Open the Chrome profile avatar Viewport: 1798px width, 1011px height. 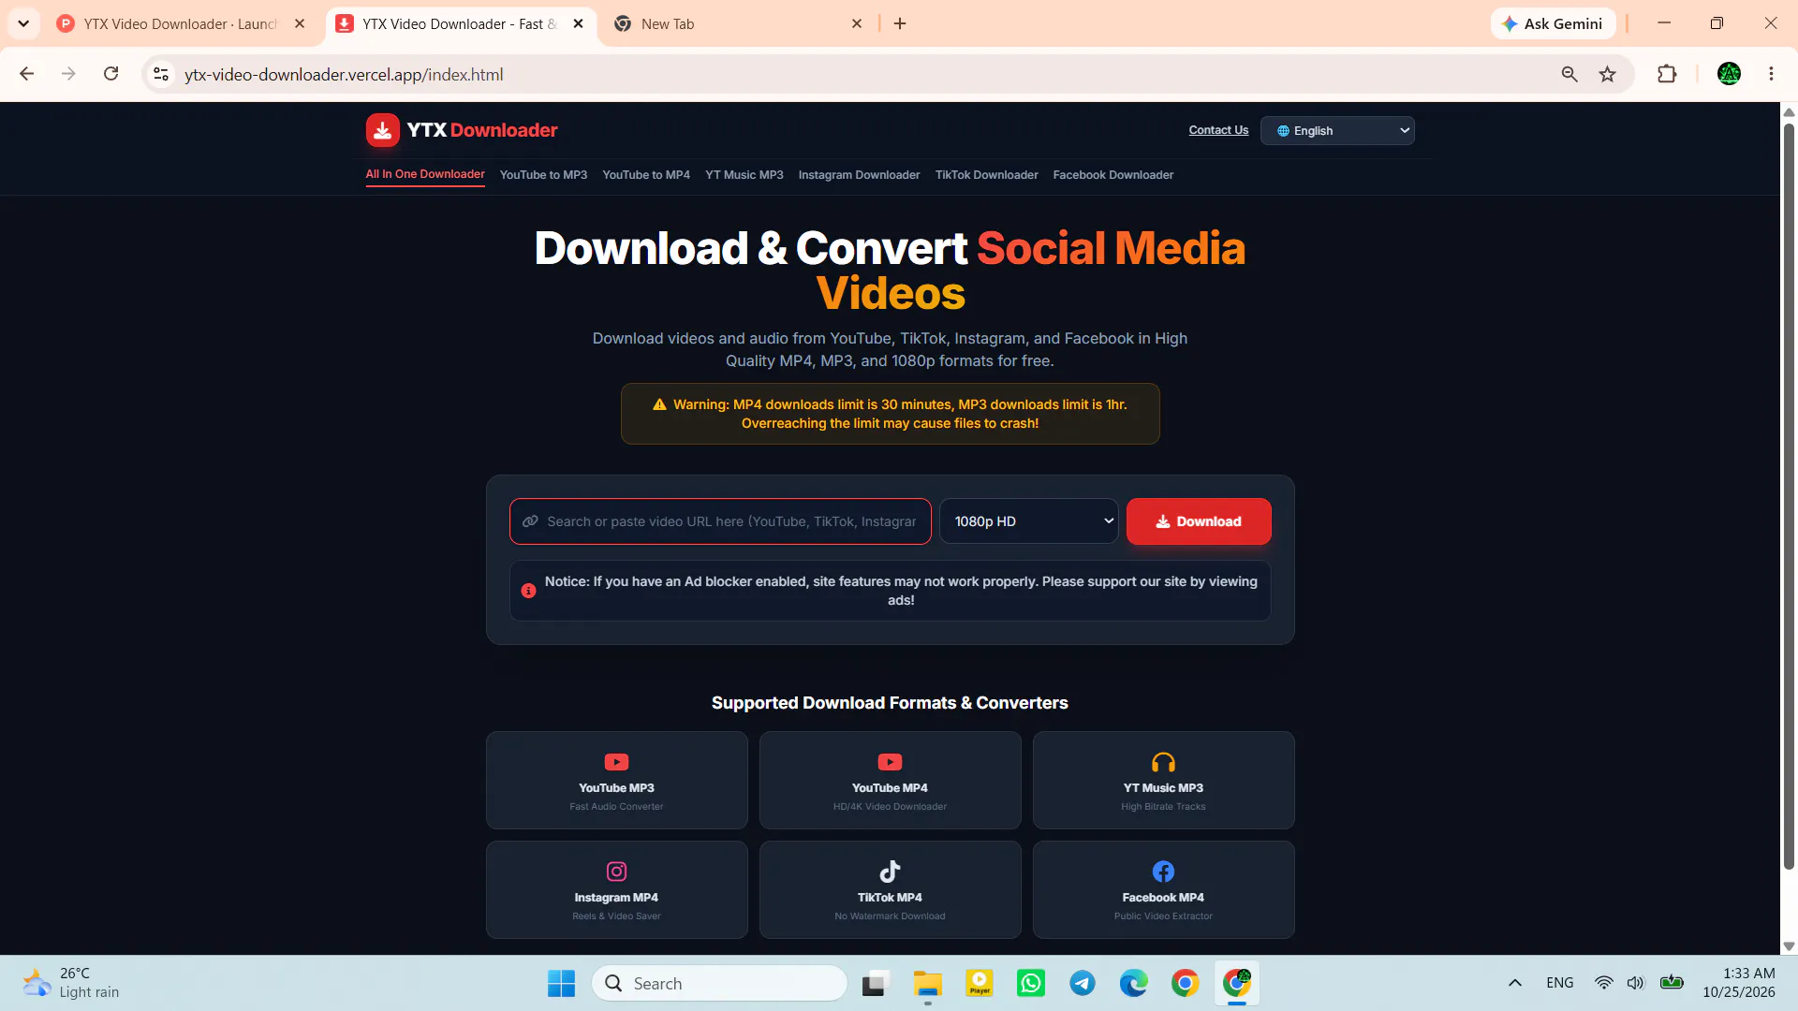pos(1729,74)
